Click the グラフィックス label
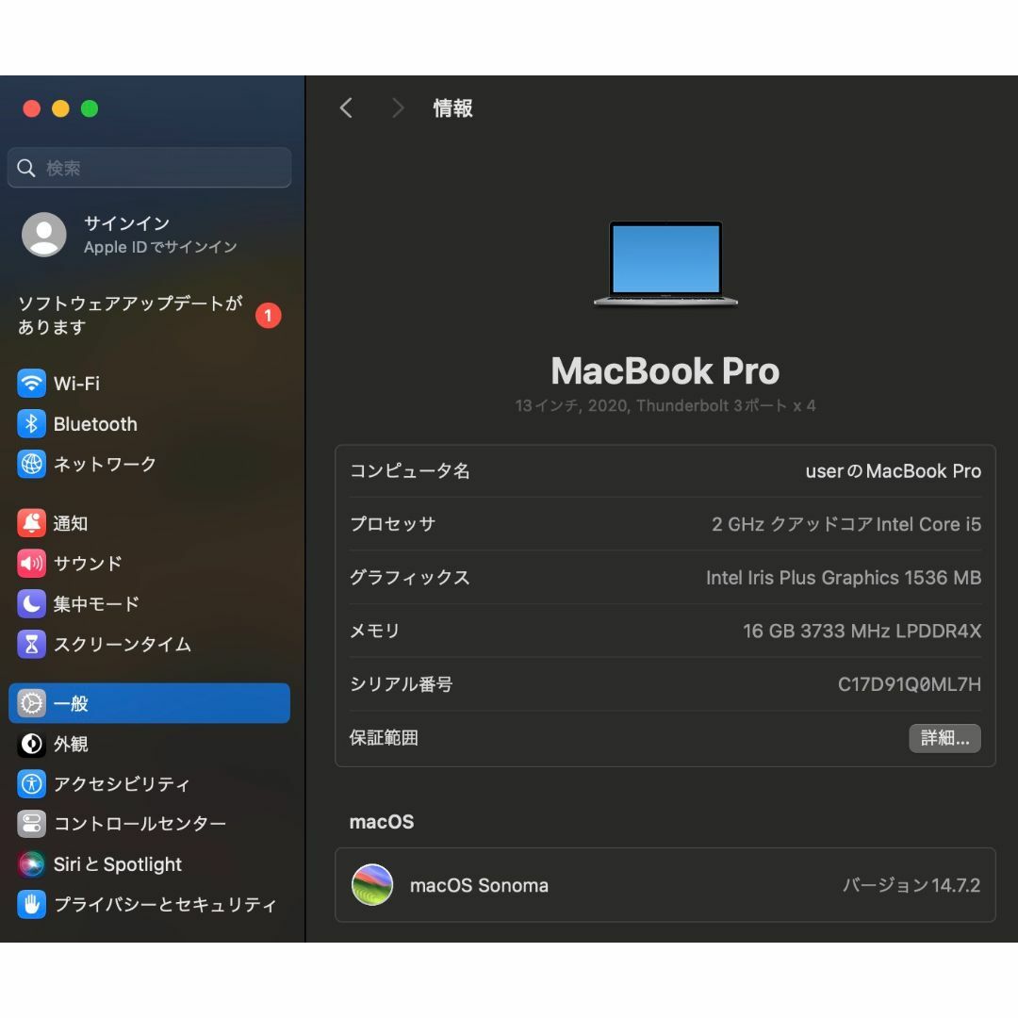This screenshot has width=1018, height=1018. (x=410, y=577)
